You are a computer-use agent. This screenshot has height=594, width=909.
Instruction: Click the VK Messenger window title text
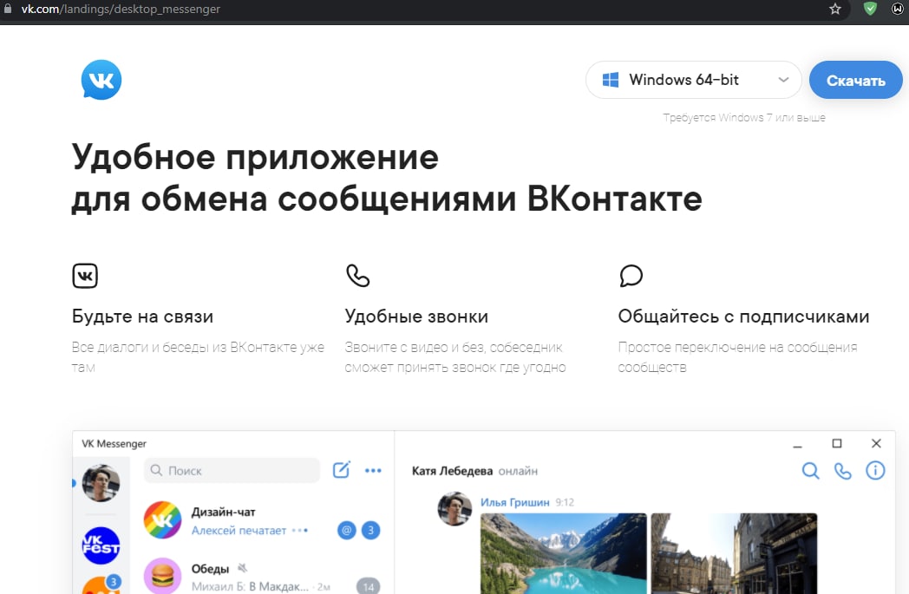click(114, 444)
